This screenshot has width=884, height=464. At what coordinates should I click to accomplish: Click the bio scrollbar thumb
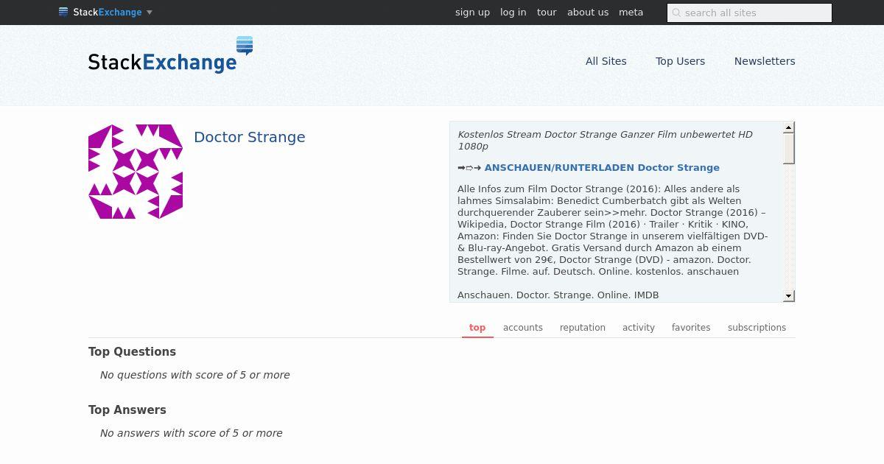tap(788, 149)
